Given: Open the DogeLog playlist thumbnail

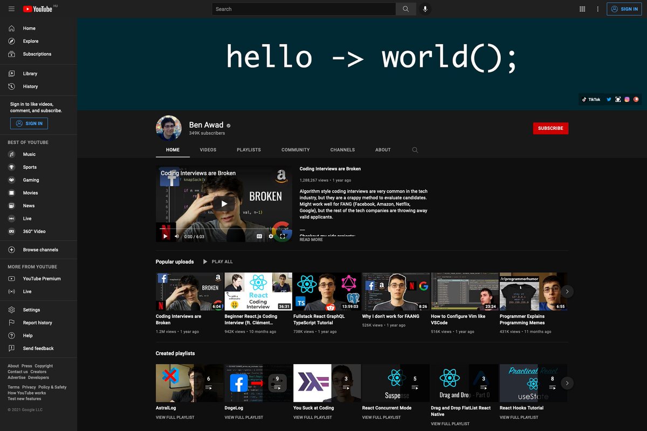Looking at the screenshot, I should coord(258,383).
